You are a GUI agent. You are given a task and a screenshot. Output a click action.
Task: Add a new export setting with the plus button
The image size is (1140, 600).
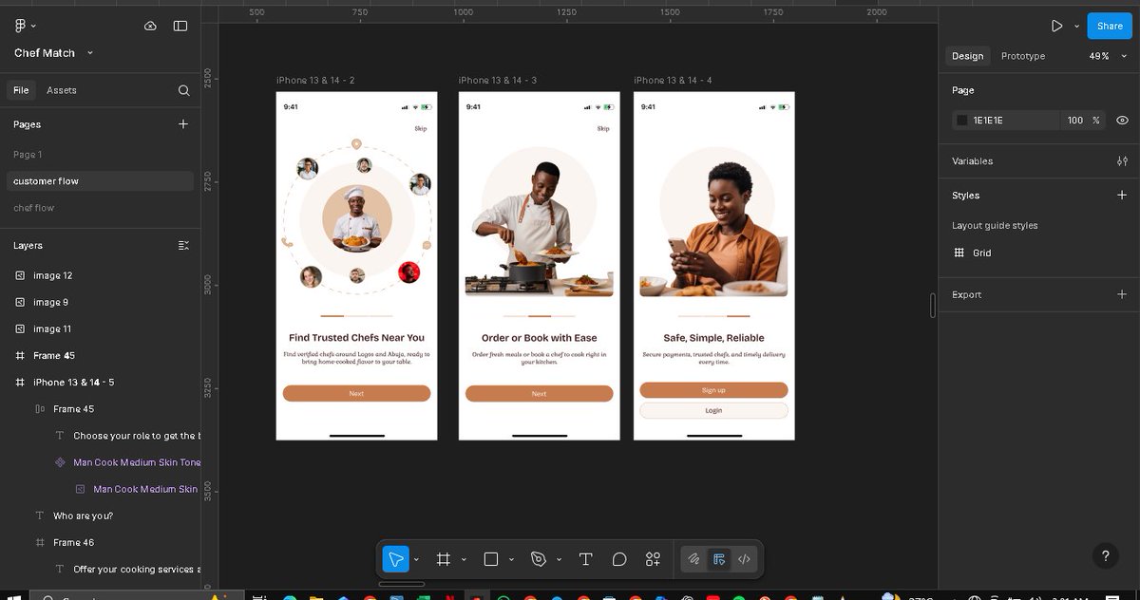[x=1122, y=294]
